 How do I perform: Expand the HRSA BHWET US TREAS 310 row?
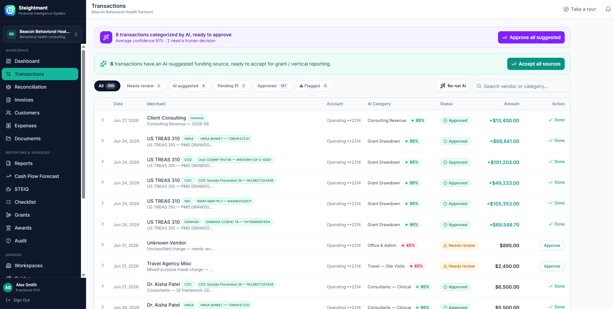pos(103,141)
